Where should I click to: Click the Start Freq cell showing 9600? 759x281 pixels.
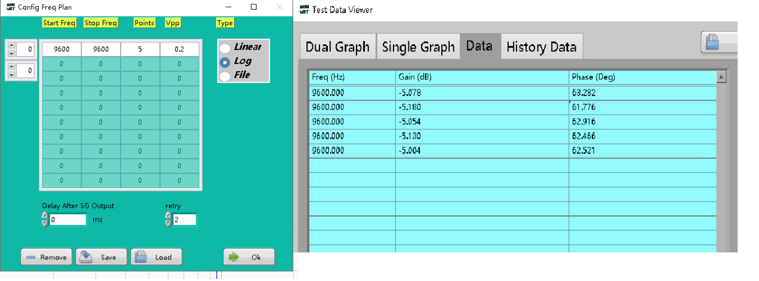point(61,50)
